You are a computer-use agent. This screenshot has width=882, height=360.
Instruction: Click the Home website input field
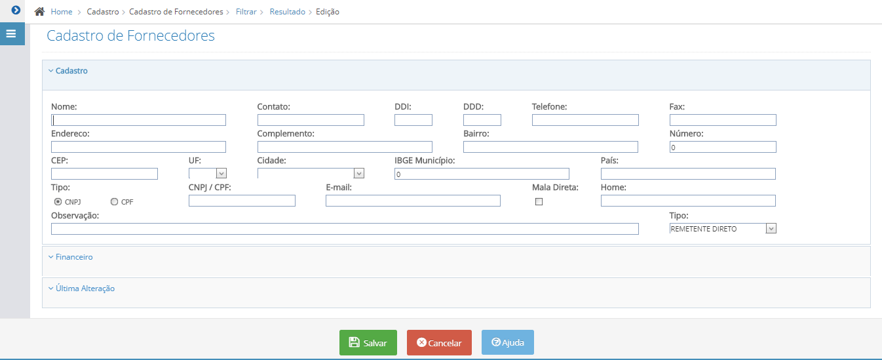pyautogui.click(x=688, y=201)
